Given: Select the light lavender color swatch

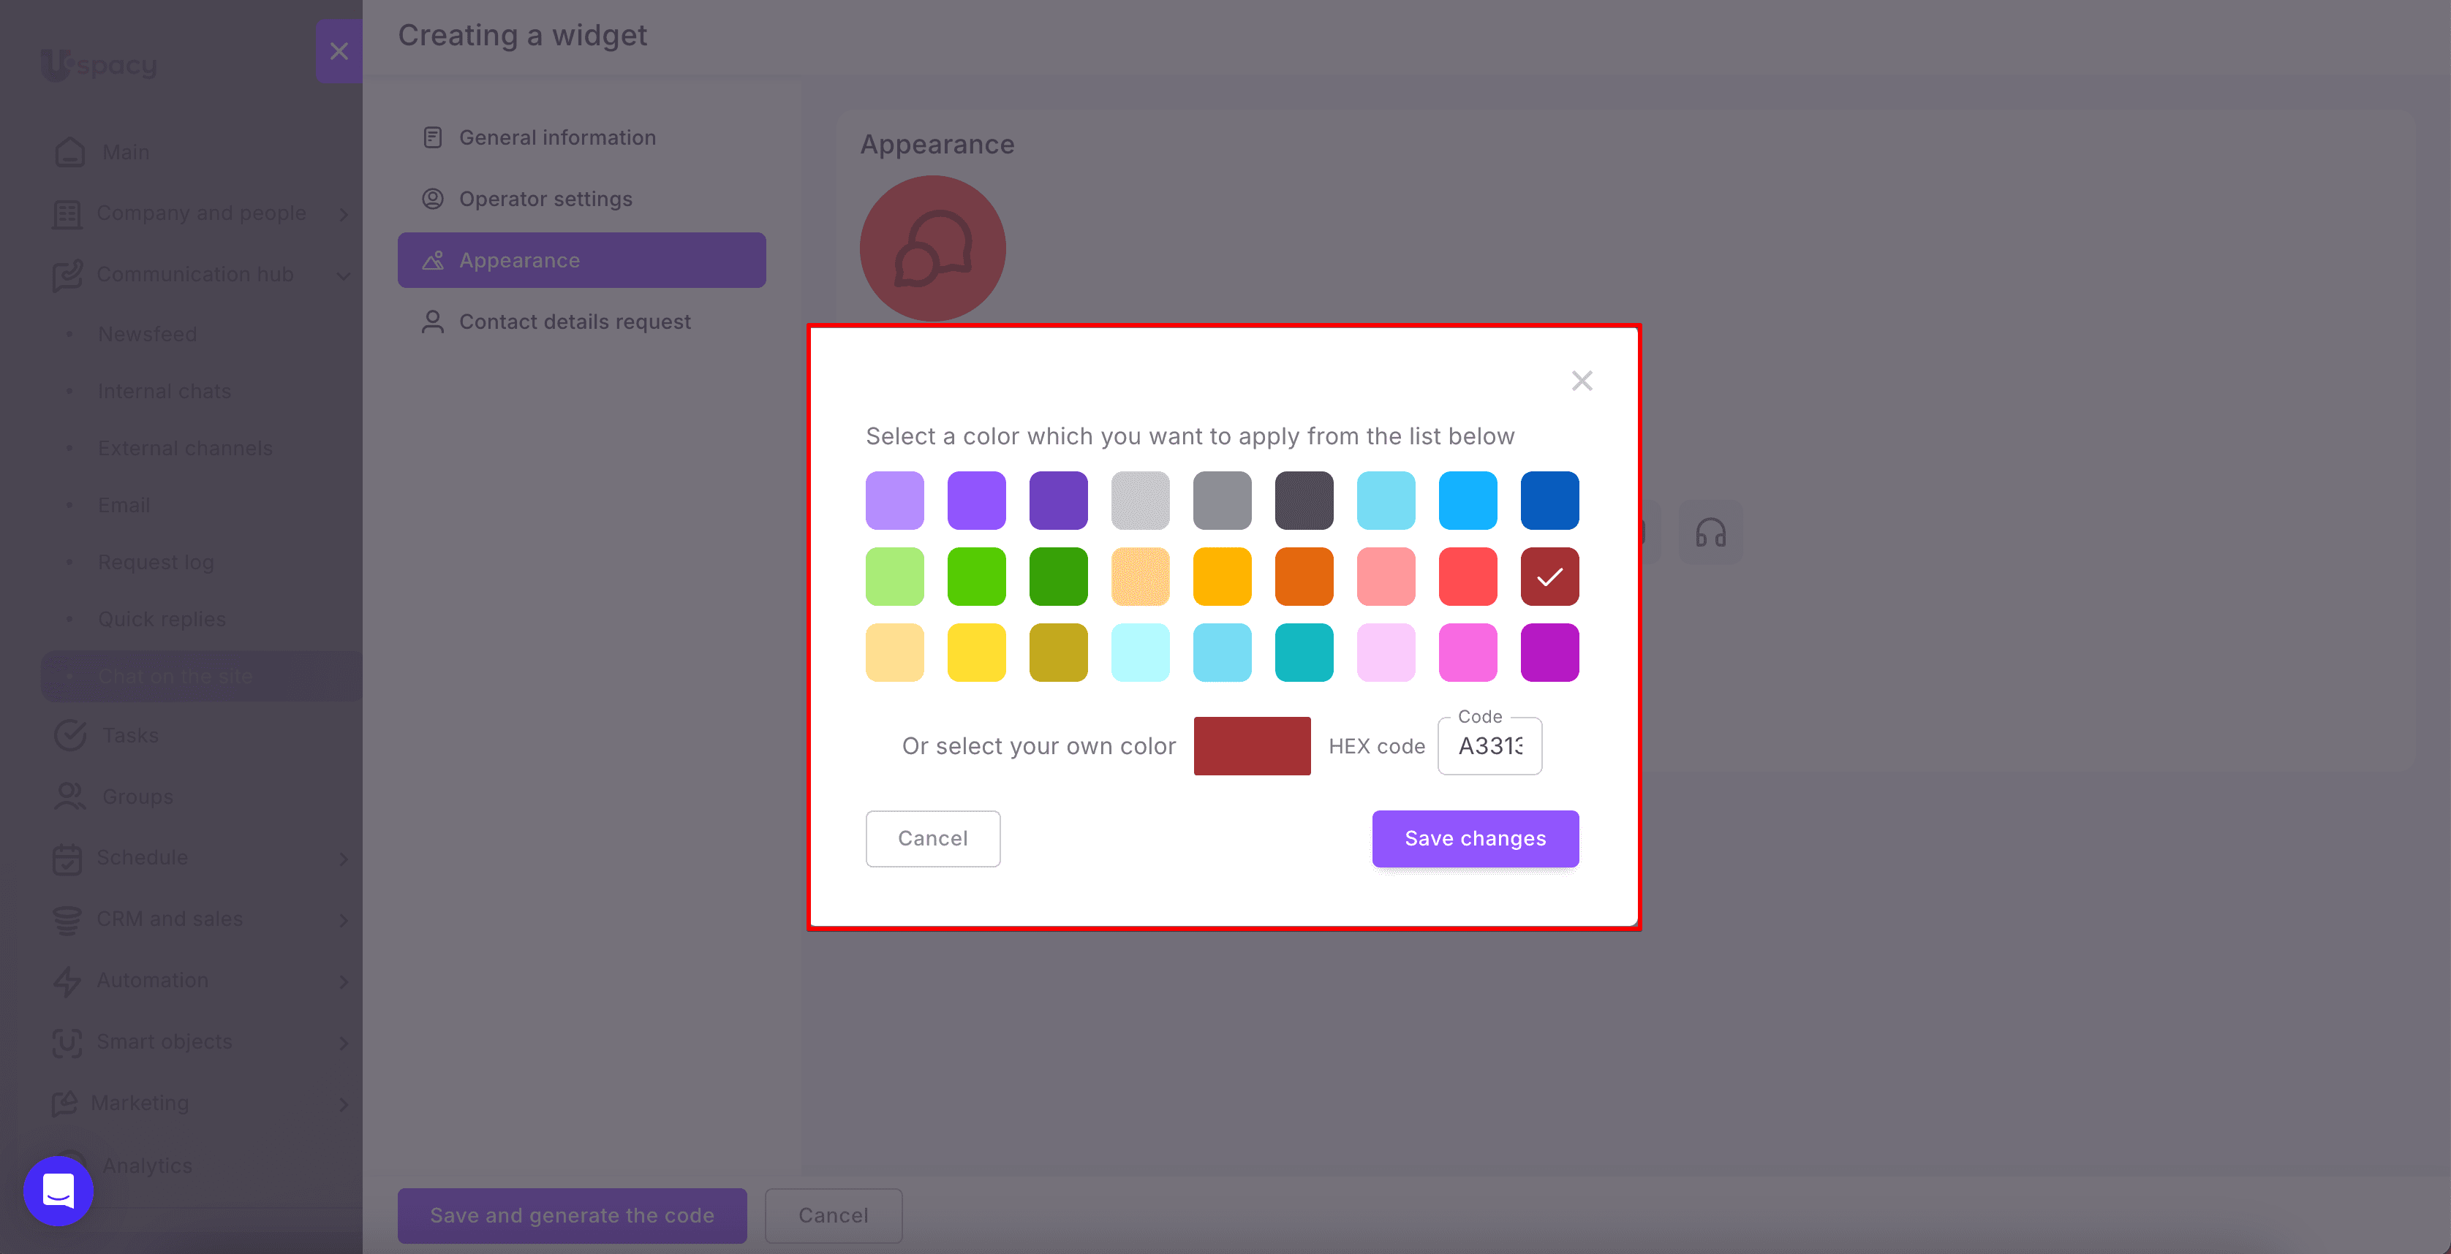Looking at the screenshot, I should [x=894, y=500].
